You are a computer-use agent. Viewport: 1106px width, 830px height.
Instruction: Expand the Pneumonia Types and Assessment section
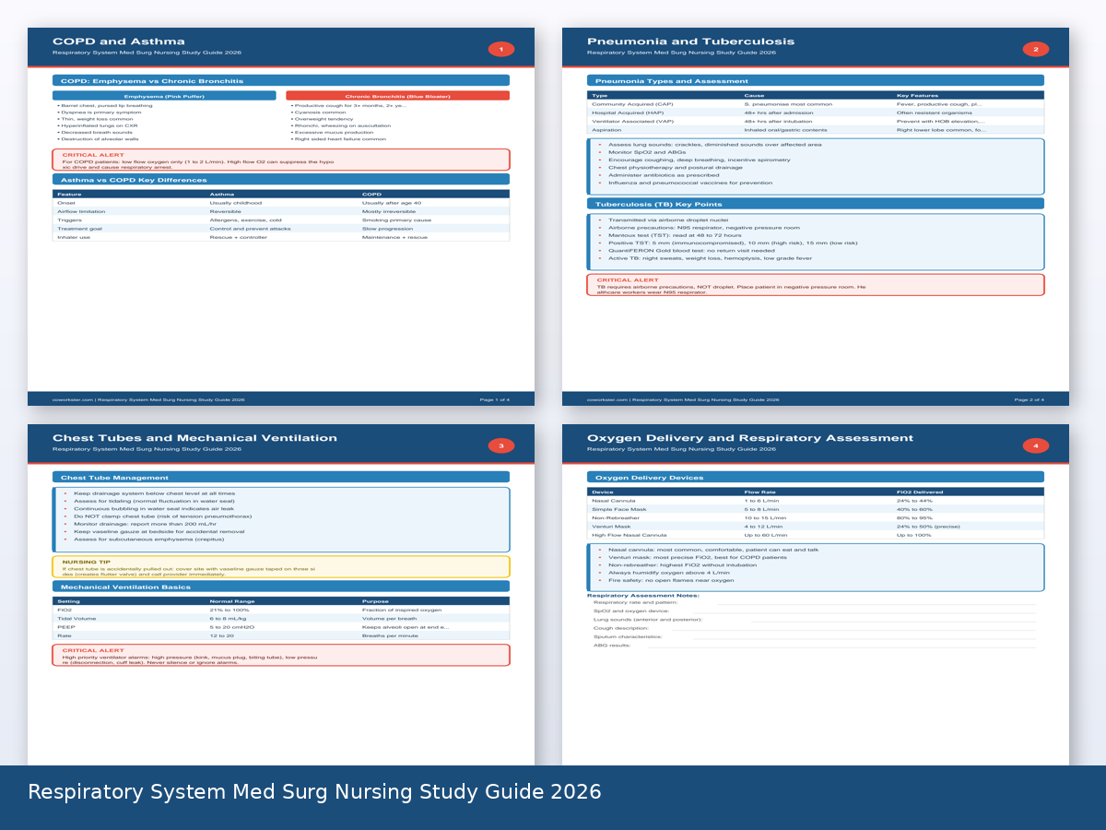[815, 80]
